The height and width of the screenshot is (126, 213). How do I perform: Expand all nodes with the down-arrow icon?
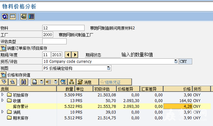(4, 82)
